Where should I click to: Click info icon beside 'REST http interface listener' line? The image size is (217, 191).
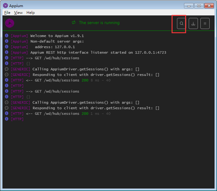point(6,52)
